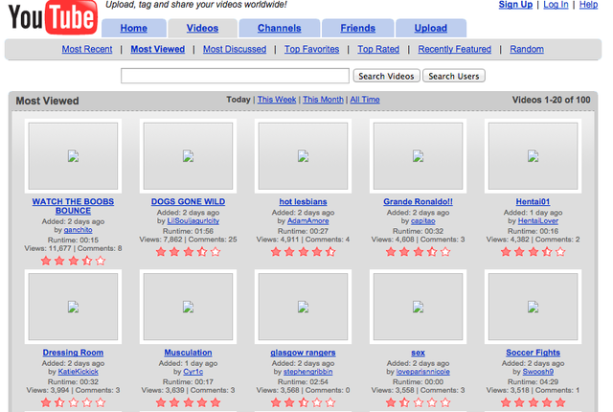613x412 pixels.
Task: Open thumbnail of DOGS GONE WILD video
Action: 188,156
